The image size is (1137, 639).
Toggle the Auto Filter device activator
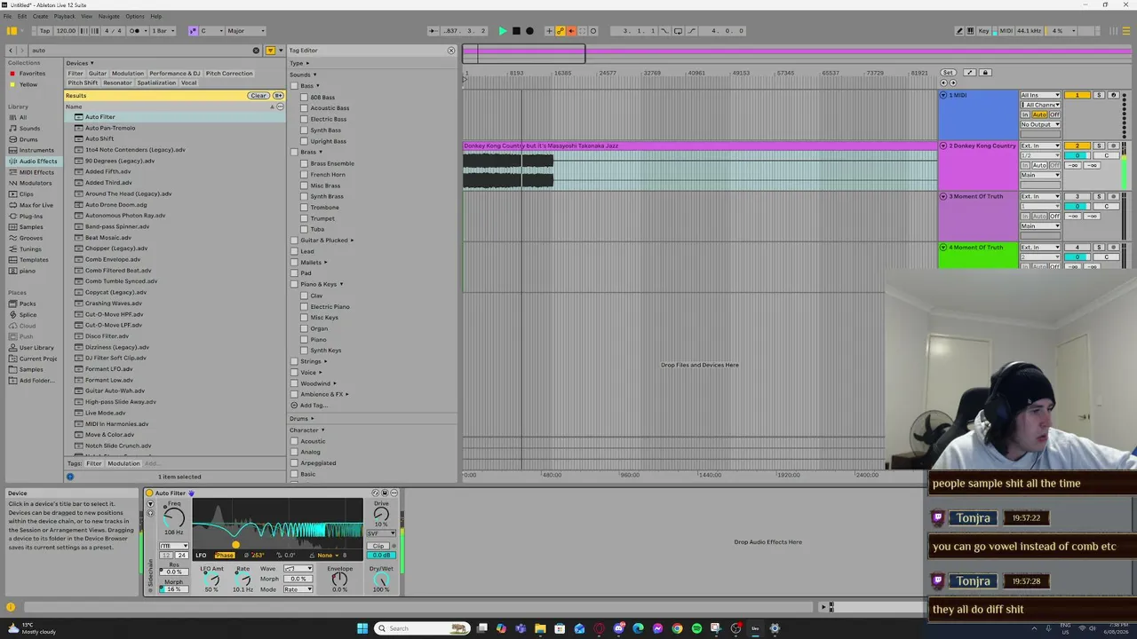click(149, 493)
